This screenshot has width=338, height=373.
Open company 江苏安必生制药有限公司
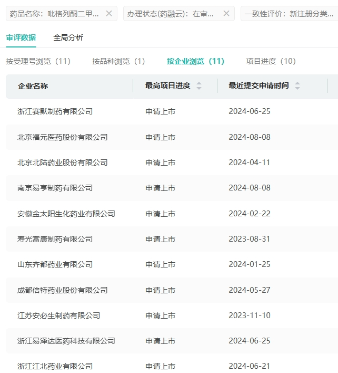point(58,315)
